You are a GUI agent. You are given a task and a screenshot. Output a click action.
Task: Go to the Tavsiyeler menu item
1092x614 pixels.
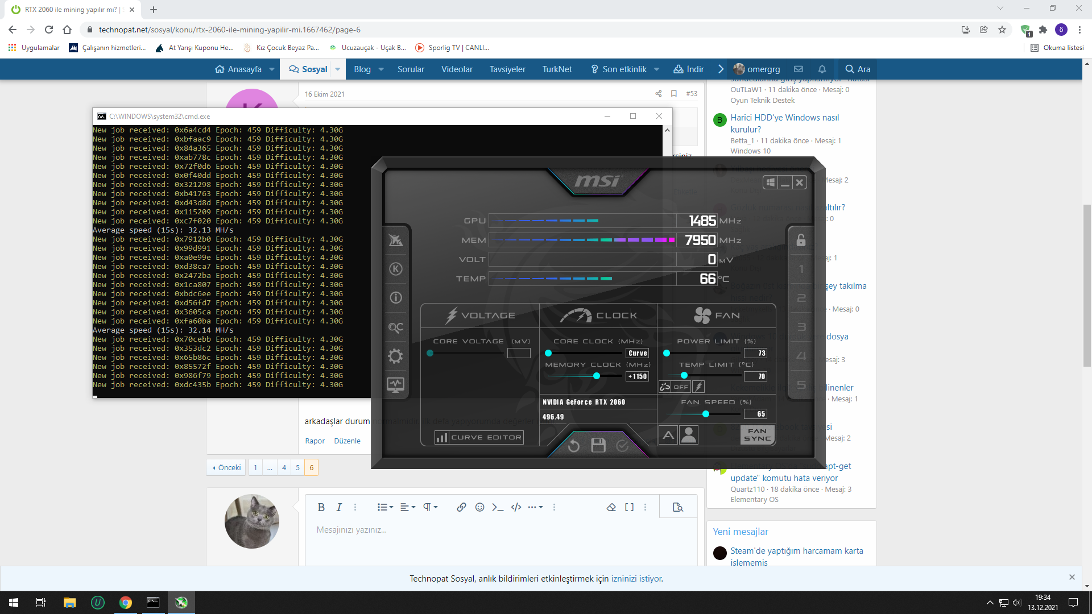507,69
